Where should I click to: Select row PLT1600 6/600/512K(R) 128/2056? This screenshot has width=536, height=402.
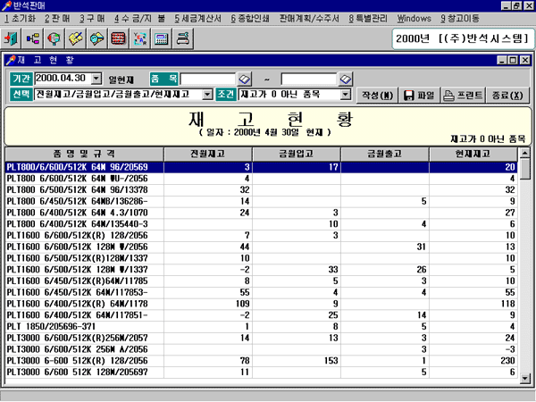click(262, 236)
